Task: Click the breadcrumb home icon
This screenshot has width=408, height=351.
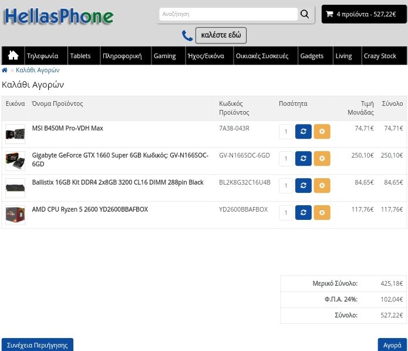Action: 5,70
